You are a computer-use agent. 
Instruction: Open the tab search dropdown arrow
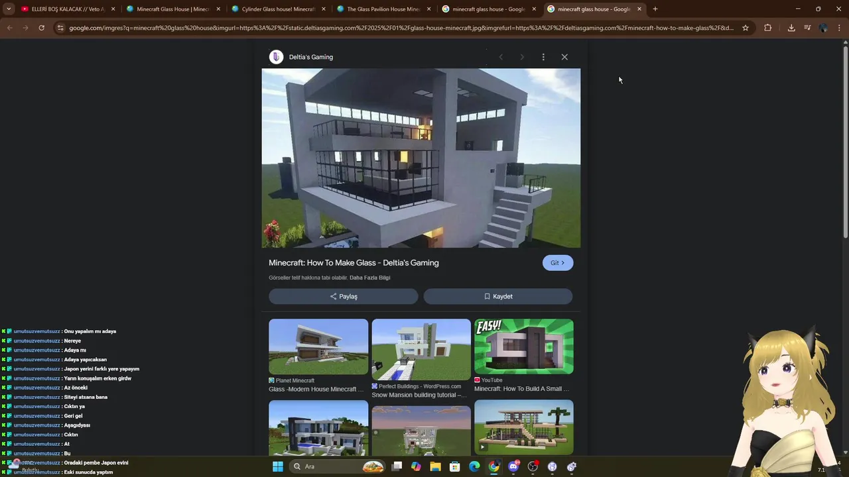coord(9,9)
